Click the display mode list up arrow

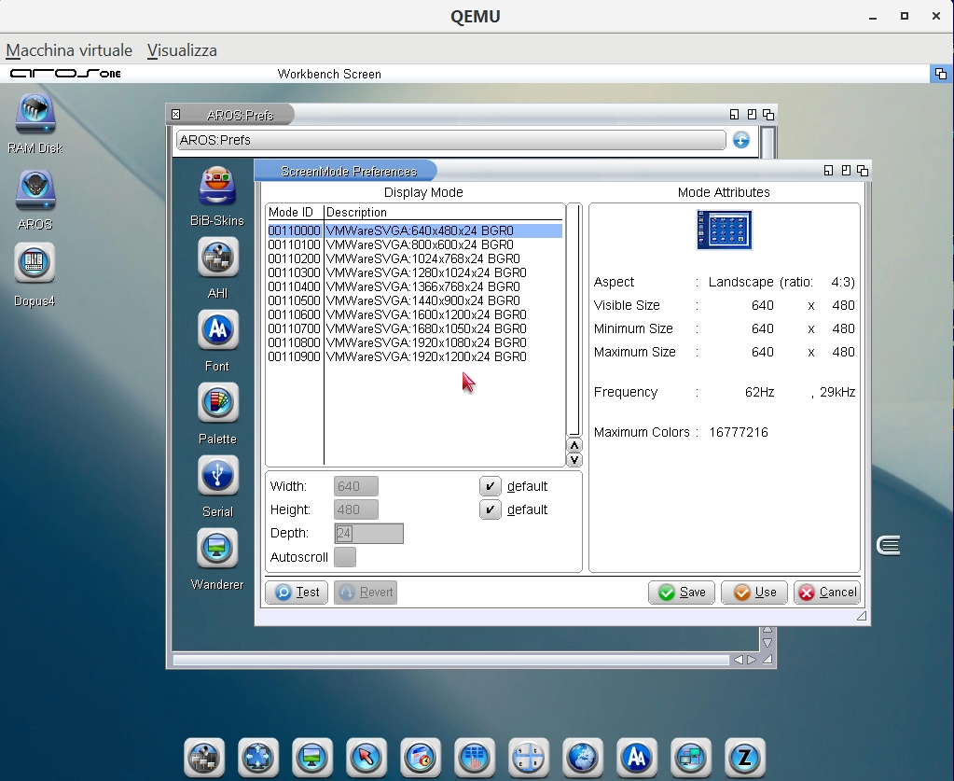pos(574,445)
